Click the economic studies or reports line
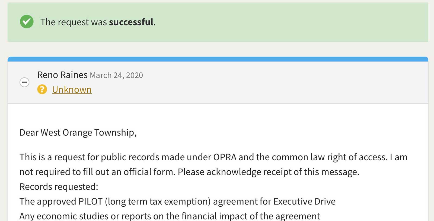This screenshot has width=434, height=221. 170,216
